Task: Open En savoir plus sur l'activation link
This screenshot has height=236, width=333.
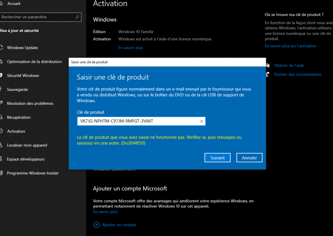Action: pos(290,46)
